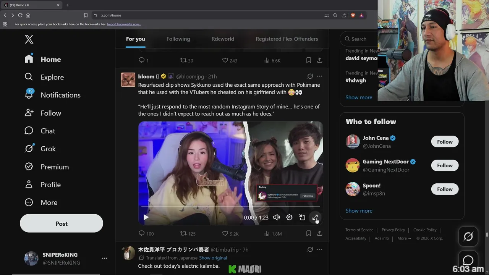Reply to bloom's post with 100 replies
This screenshot has width=489, height=275.
[146, 233]
